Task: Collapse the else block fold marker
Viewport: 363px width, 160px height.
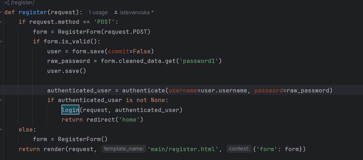Action: click(1, 130)
